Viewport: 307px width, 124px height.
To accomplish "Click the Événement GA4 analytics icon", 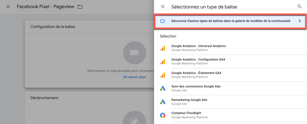I will click(x=163, y=75).
